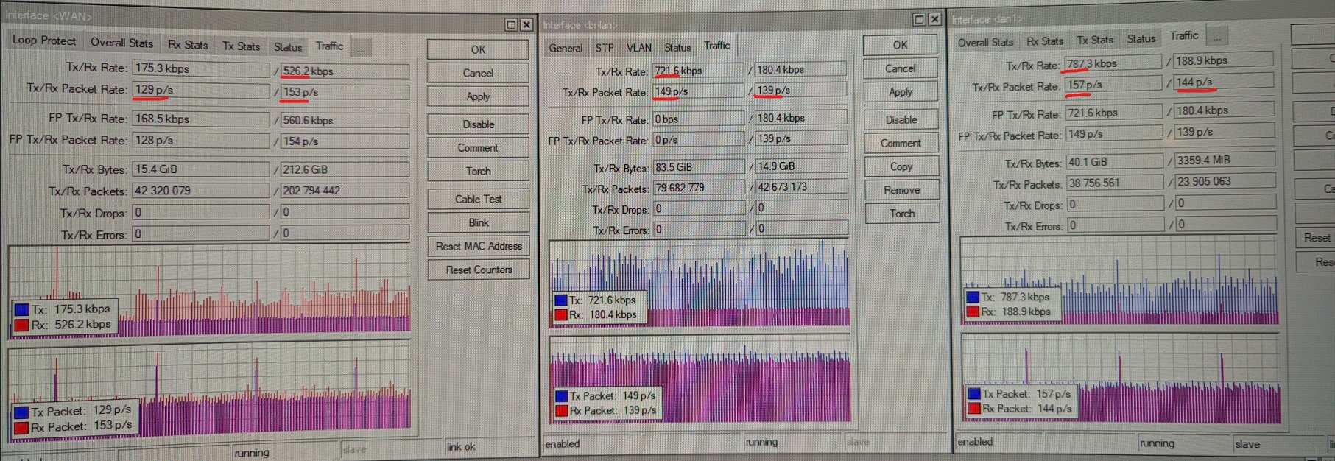Click 'slave' in lan1 status bar
This screenshot has height=461, width=1335.
[1247, 444]
